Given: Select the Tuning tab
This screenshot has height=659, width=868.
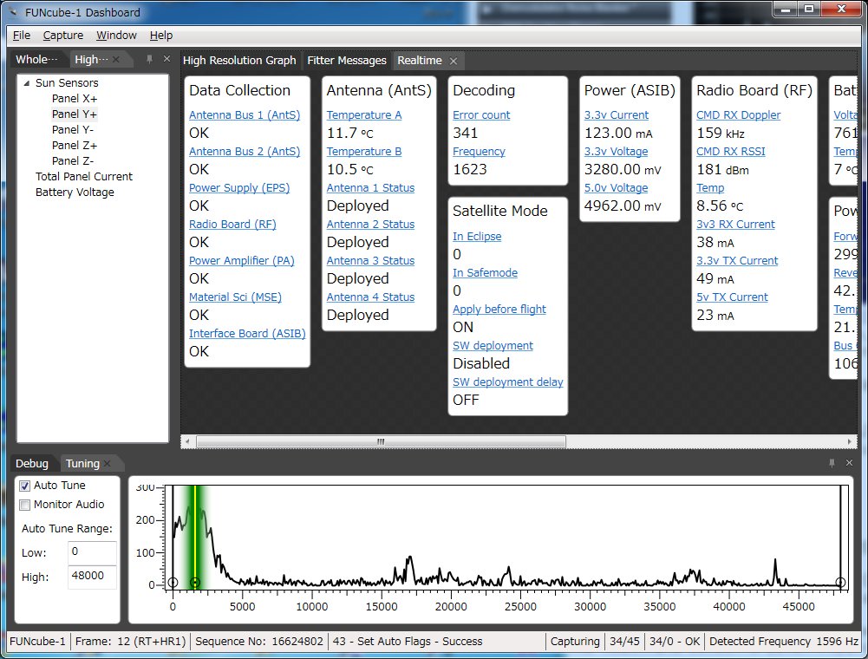Looking at the screenshot, I should pyautogui.click(x=82, y=464).
